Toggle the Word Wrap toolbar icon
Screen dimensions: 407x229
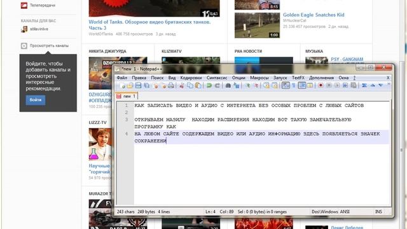286,85
